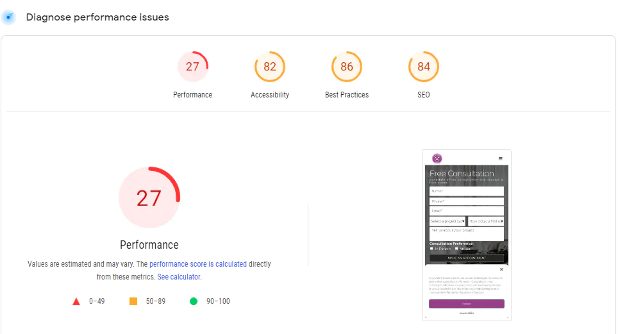618x334 pixels.
Task: Select the Accessibility score gauge 82
Action: 270,67
